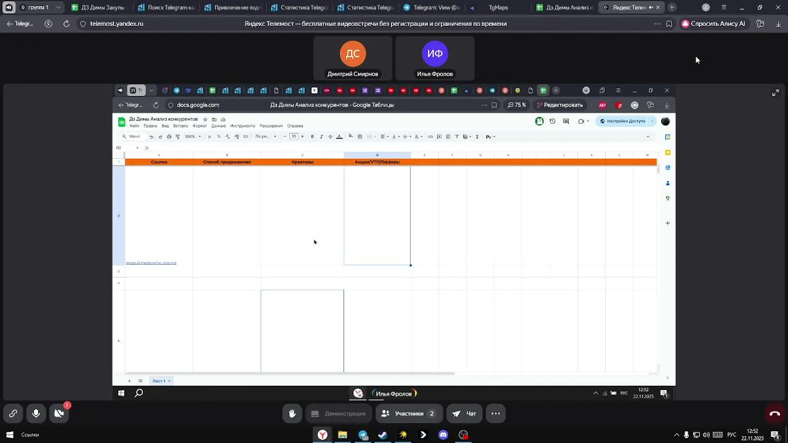Bookmark the current page
This screenshot has width=788, height=443.
pyautogui.click(x=669, y=23)
